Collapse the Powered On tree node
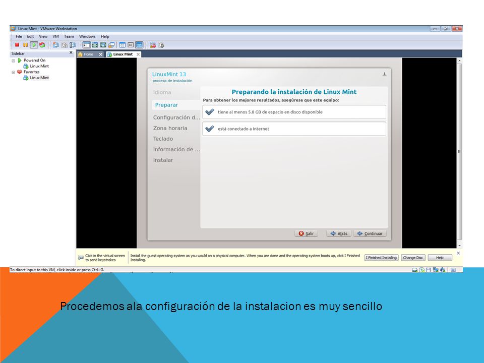The height and width of the screenshot is (363, 484). click(13, 61)
